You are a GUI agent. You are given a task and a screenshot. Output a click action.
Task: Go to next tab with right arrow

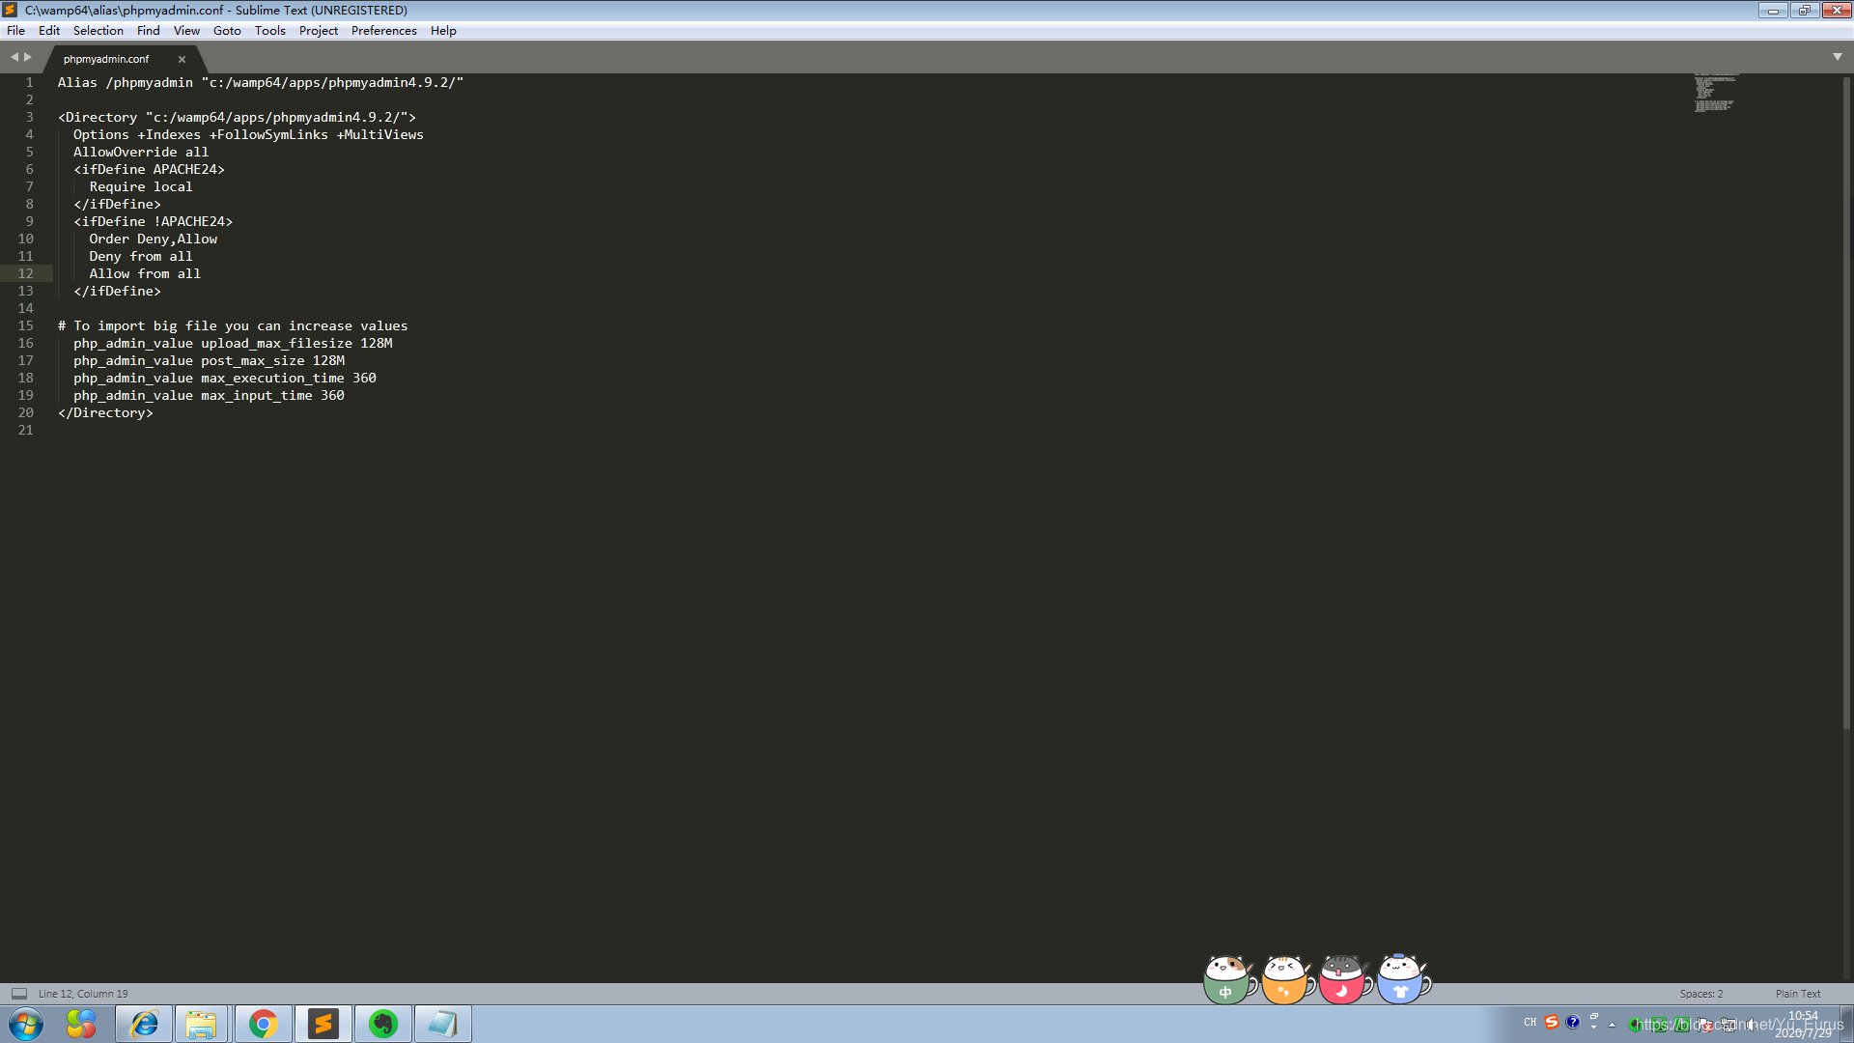tap(28, 57)
